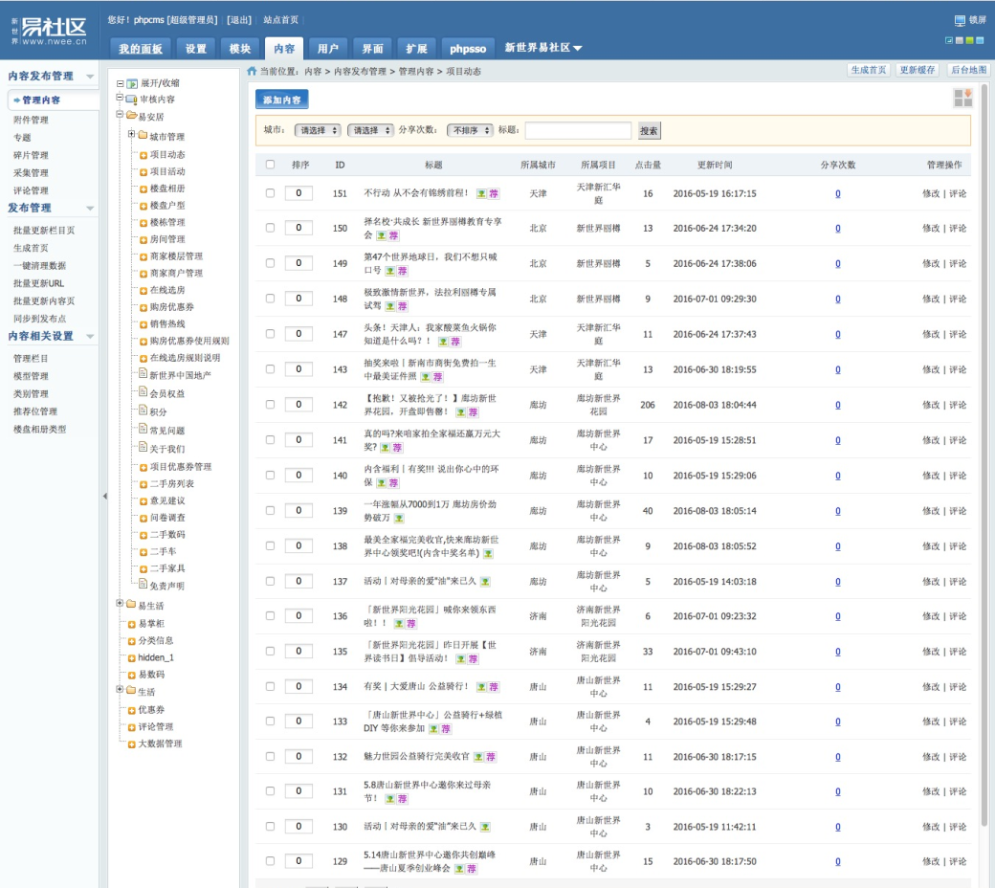Check the checkbox for row ID 133
Screen dimensions: 995x888
click(271, 721)
